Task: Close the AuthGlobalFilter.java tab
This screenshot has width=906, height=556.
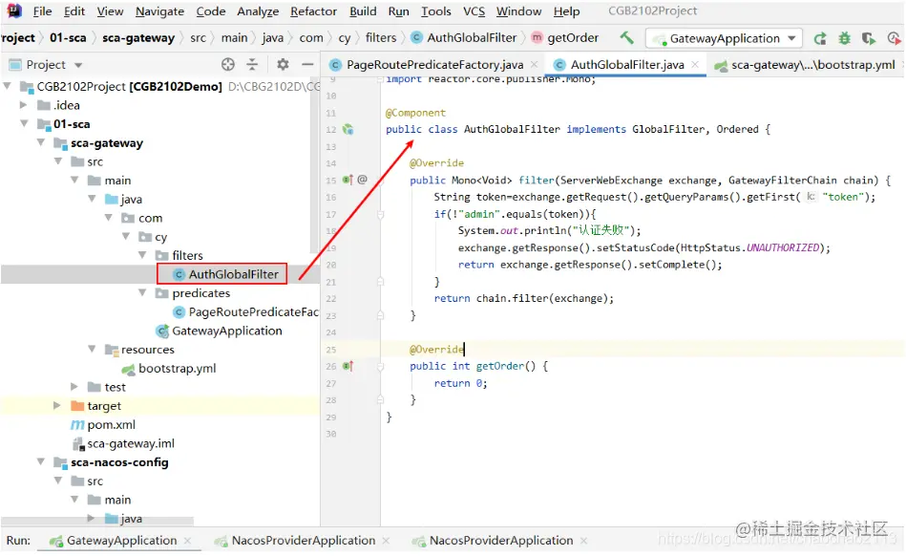Action: click(x=696, y=64)
